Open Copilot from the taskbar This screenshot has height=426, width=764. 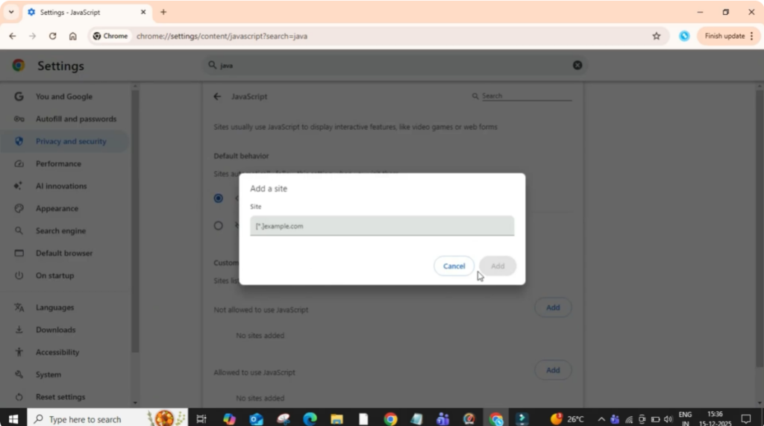coord(230,419)
